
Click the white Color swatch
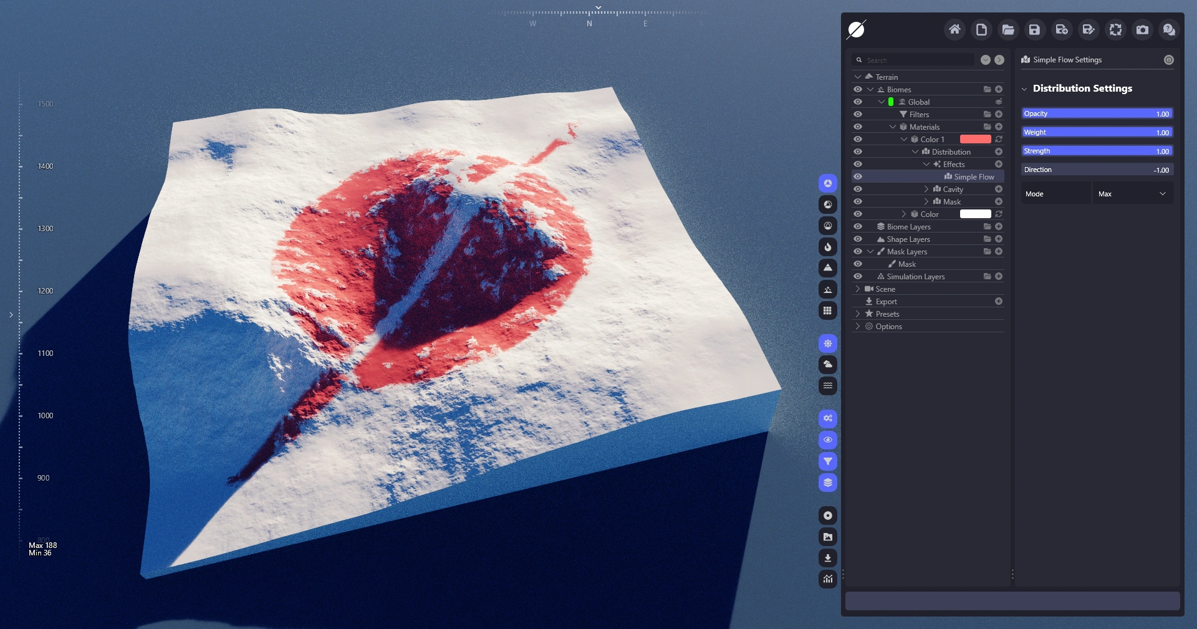[x=976, y=214]
